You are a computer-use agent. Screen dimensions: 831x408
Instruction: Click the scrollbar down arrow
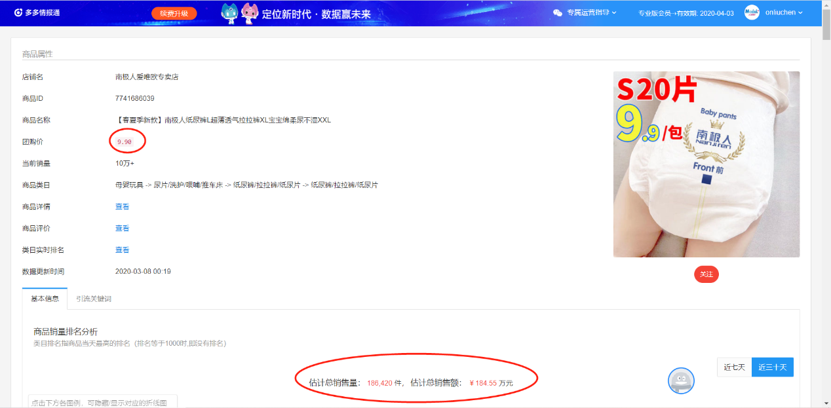826,403
